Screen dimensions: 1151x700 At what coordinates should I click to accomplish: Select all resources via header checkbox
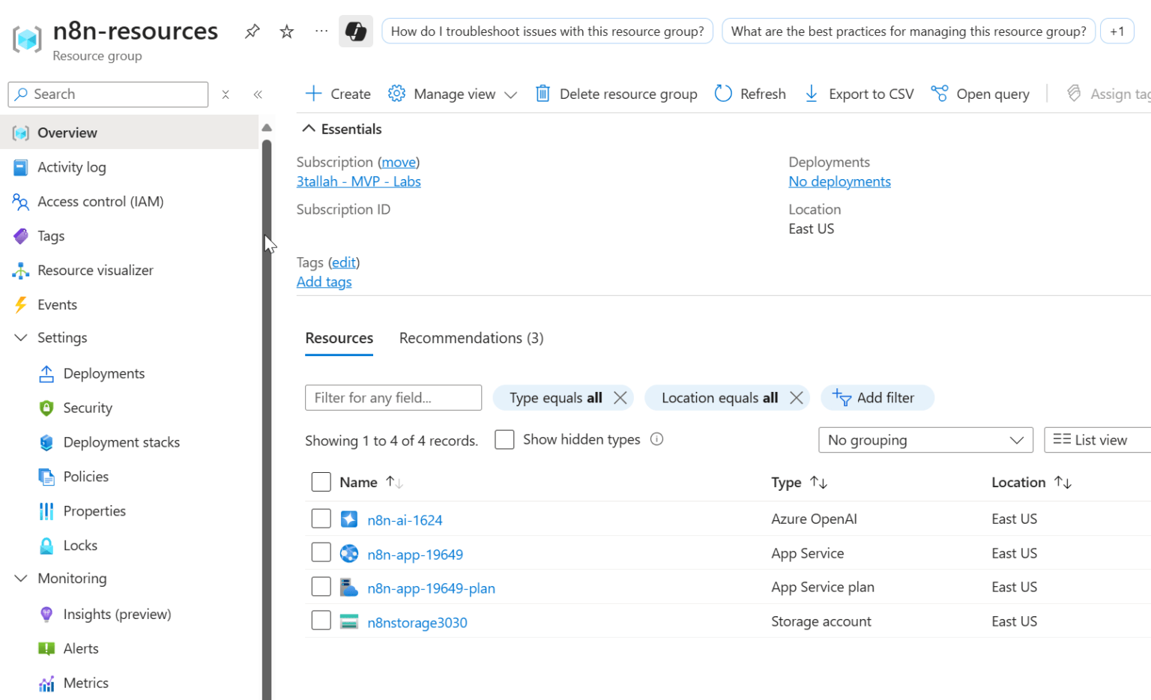321,482
